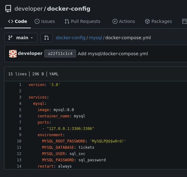Viewport: 187px width, 177px height.
Task: Click the repository book icon
Action: coord(8,9)
